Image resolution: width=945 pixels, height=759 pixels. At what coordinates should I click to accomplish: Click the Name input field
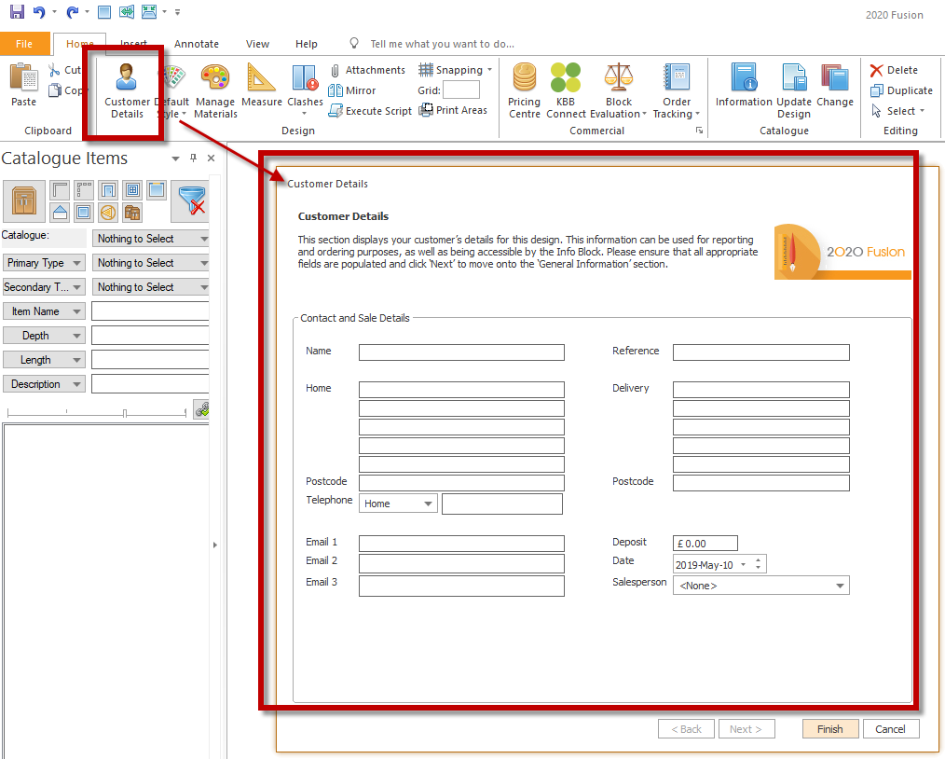tap(461, 352)
